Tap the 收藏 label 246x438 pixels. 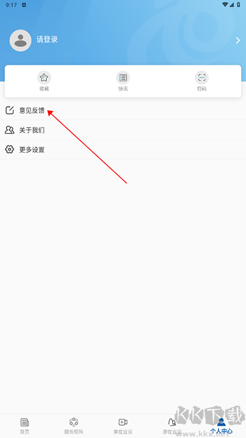coord(44,89)
